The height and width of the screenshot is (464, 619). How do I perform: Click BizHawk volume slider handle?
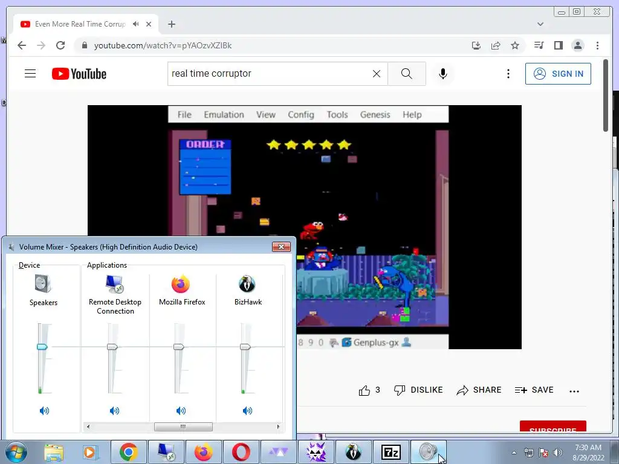pyautogui.click(x=245, y=346)
